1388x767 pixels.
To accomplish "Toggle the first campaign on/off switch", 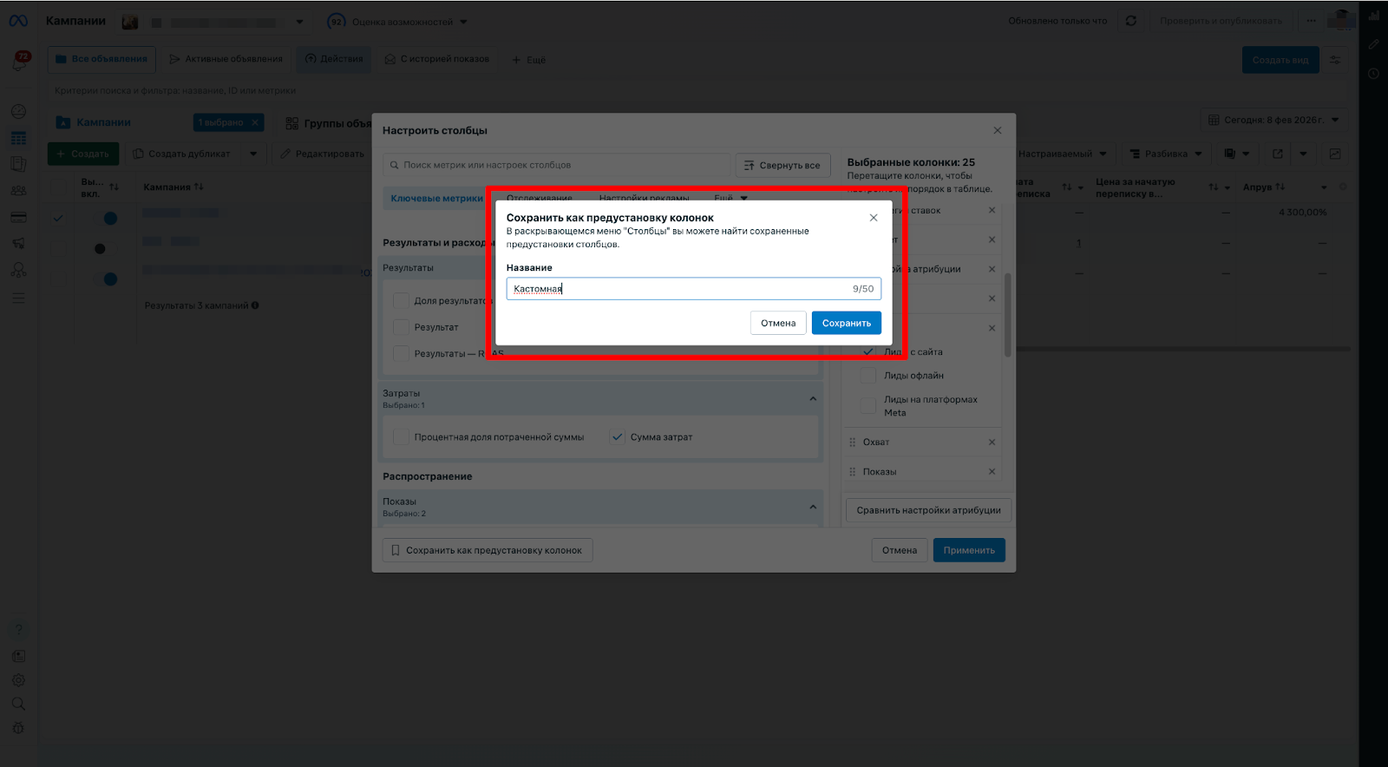I will tap(105, 219).
